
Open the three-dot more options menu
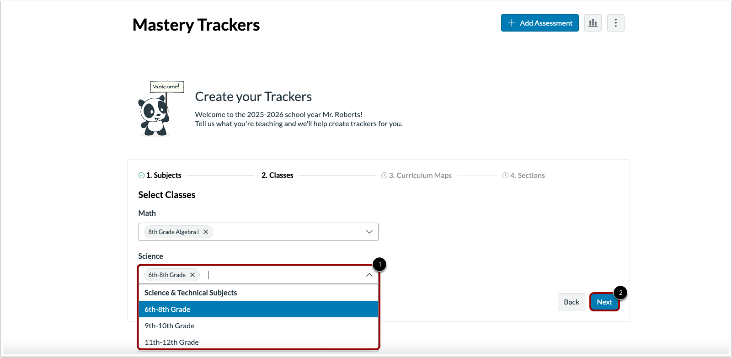616,23
